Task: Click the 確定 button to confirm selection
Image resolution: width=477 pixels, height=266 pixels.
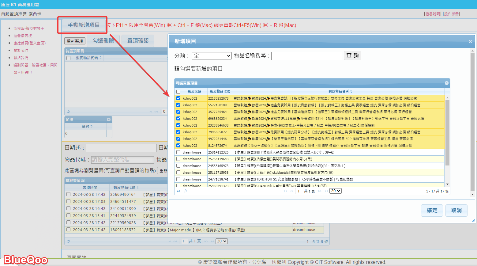Action: click(432, 211)
